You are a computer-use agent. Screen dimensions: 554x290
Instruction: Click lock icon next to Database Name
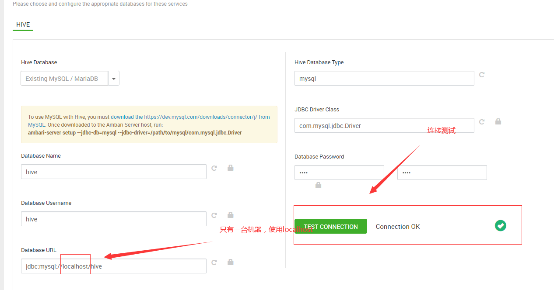231,168
